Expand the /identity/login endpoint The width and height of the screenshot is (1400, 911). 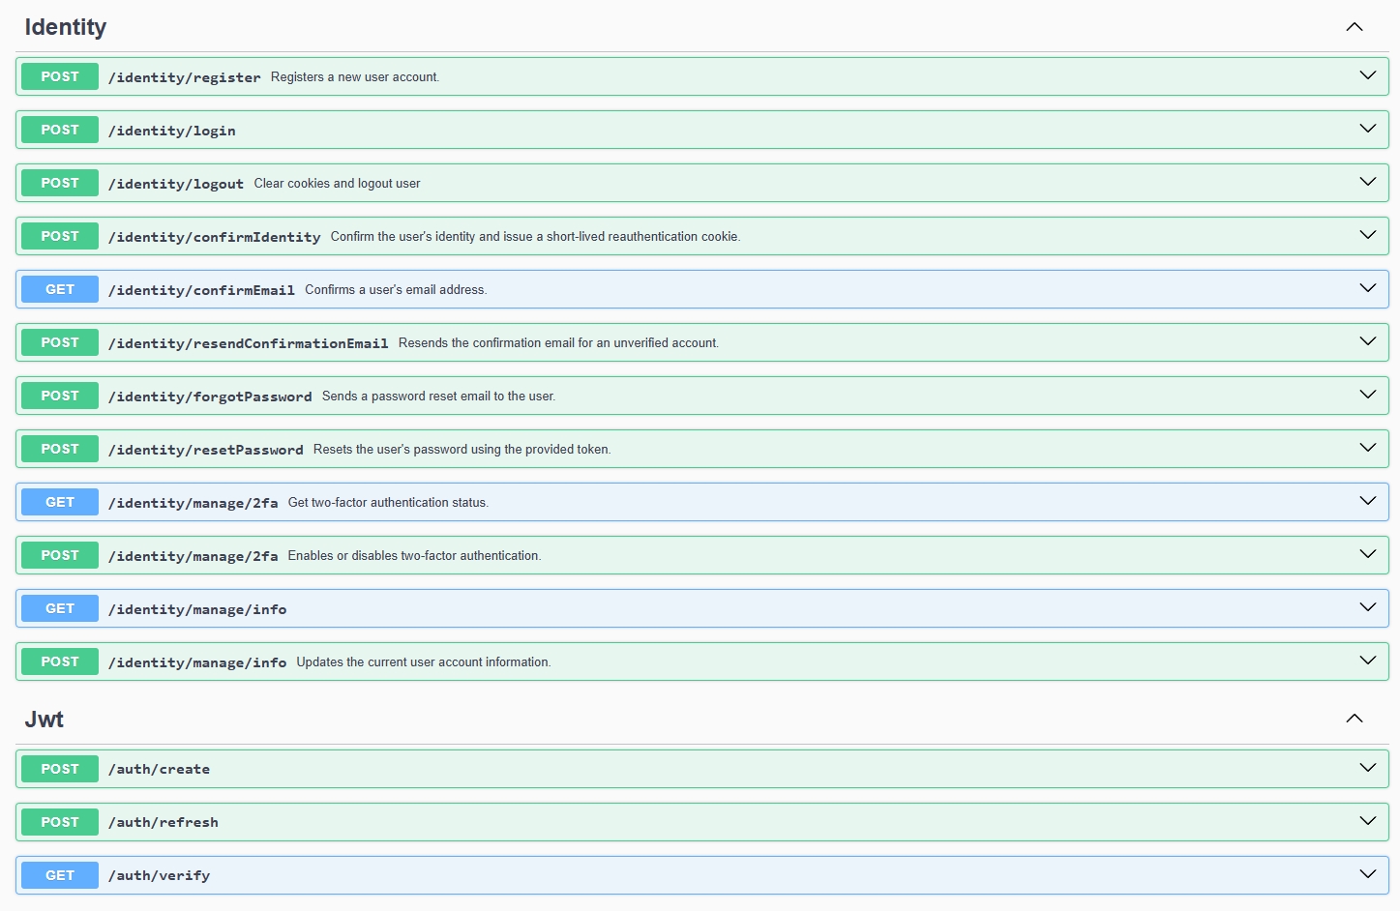pyautogui.click(x=1367, y=128)
